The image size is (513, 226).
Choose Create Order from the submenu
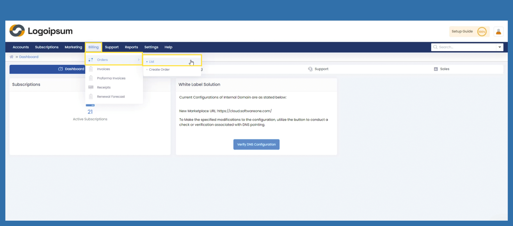coord(159,70)
